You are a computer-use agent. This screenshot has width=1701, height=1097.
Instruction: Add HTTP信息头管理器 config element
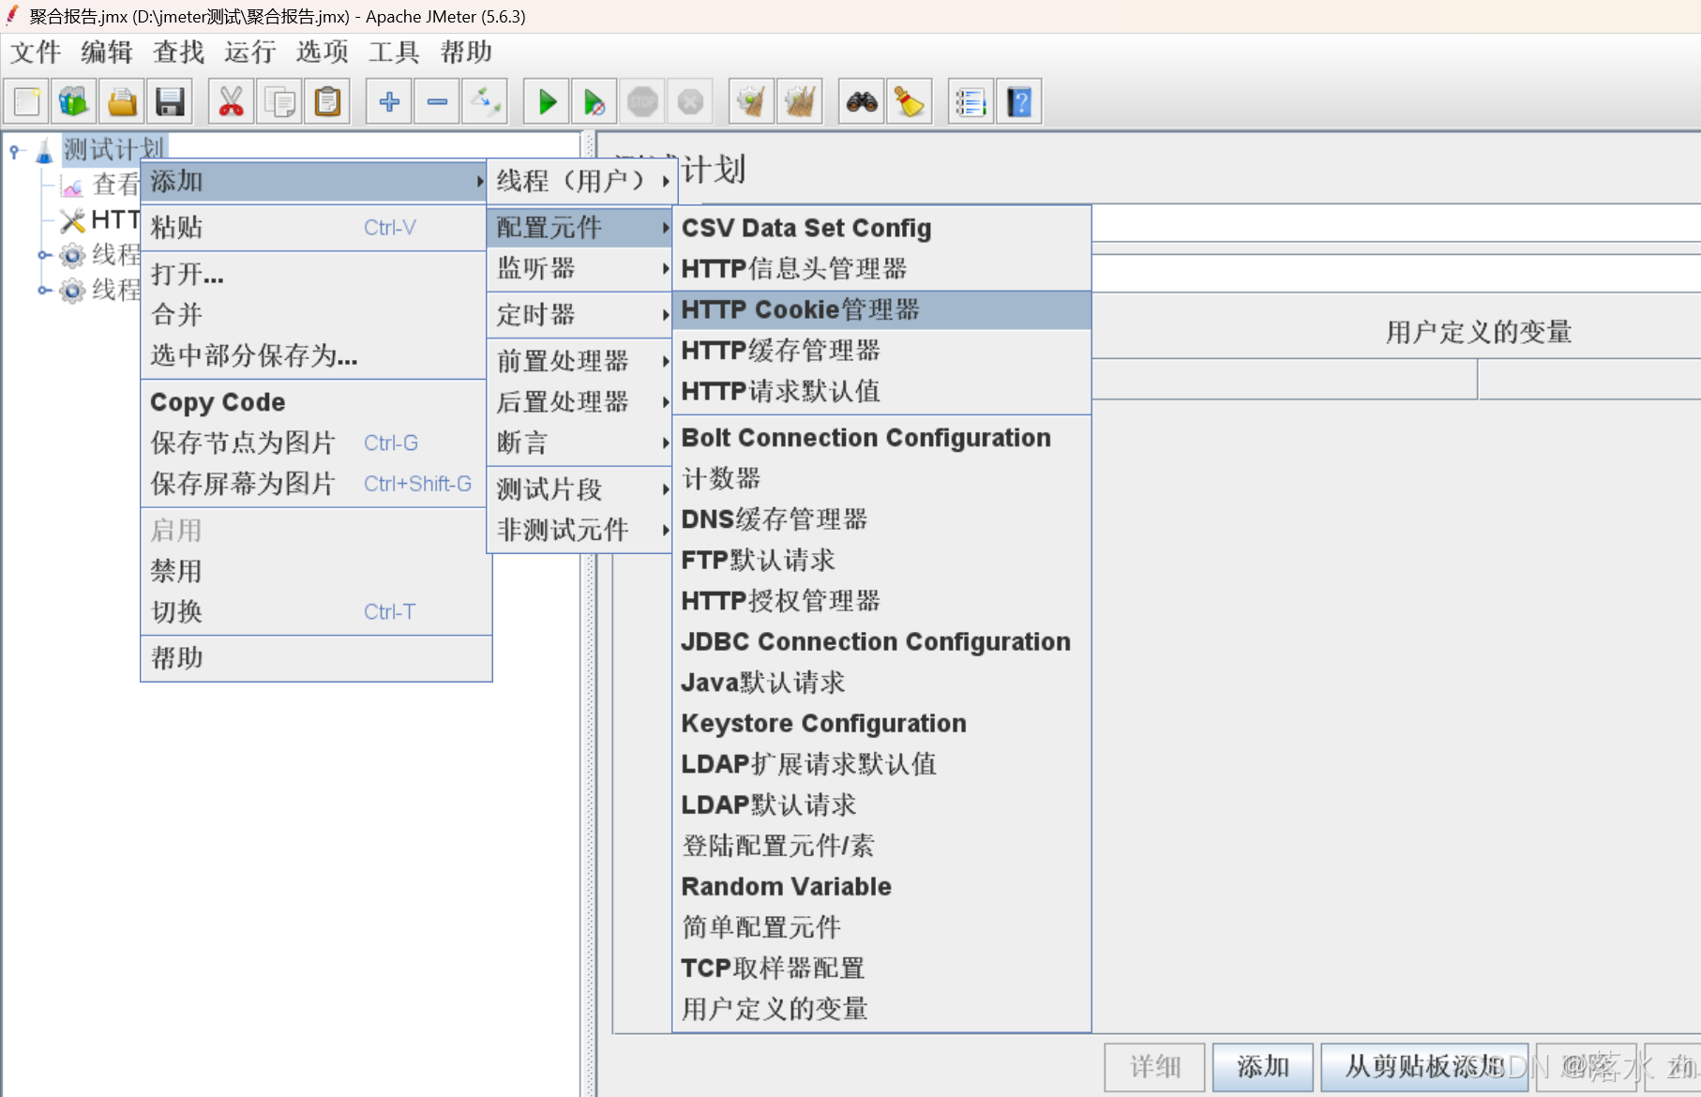tap(881, 269)
